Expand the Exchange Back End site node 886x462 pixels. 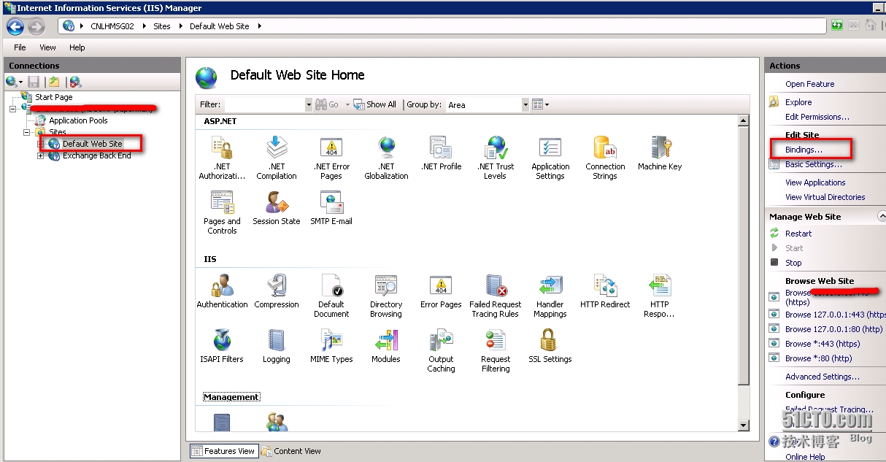41,156
